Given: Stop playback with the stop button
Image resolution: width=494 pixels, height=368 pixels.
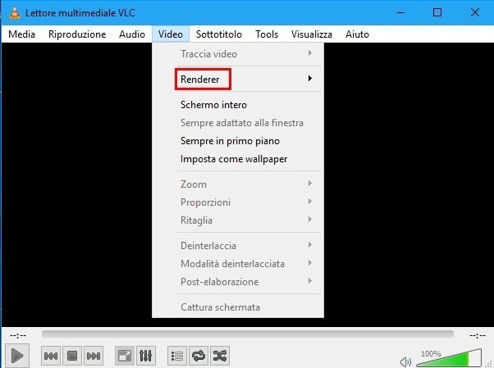Looking at the screenshot, I should 71,356.
